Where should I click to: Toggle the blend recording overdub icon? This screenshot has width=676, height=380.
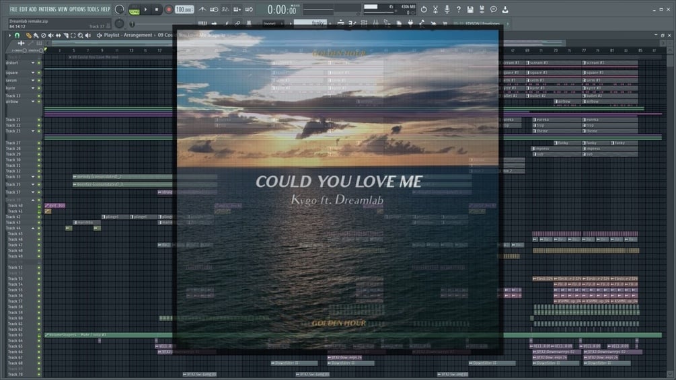237,9
